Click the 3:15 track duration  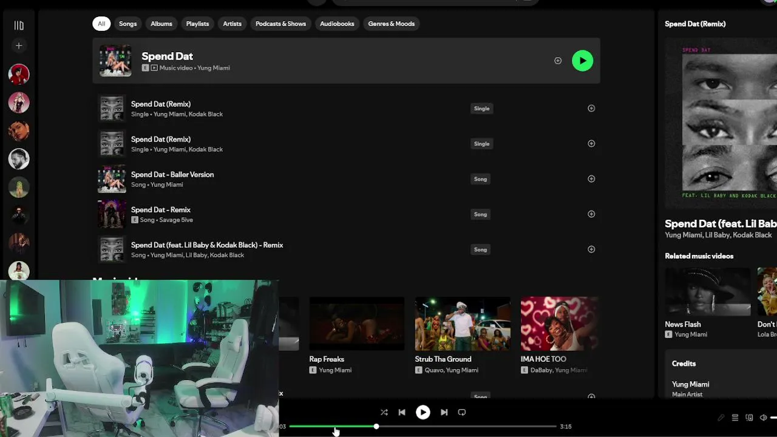[x=566, y=427]
